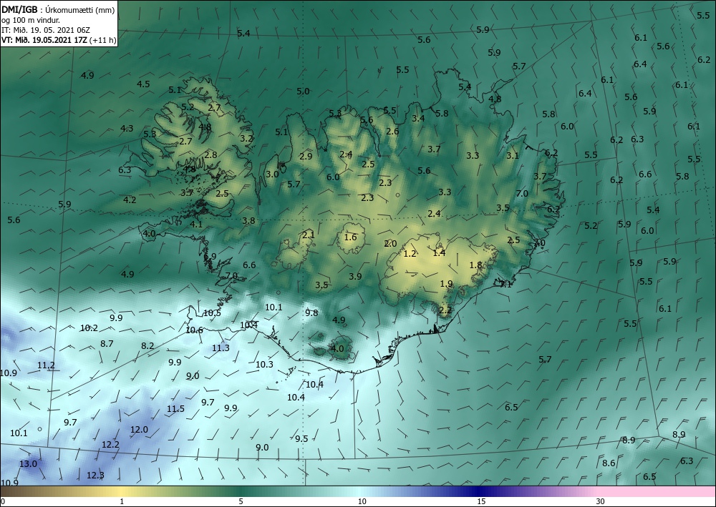Click the 2.8 value on the map

point(211,154)
